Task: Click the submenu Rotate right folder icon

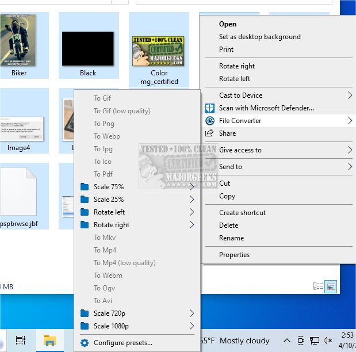Action: point(85,225)
